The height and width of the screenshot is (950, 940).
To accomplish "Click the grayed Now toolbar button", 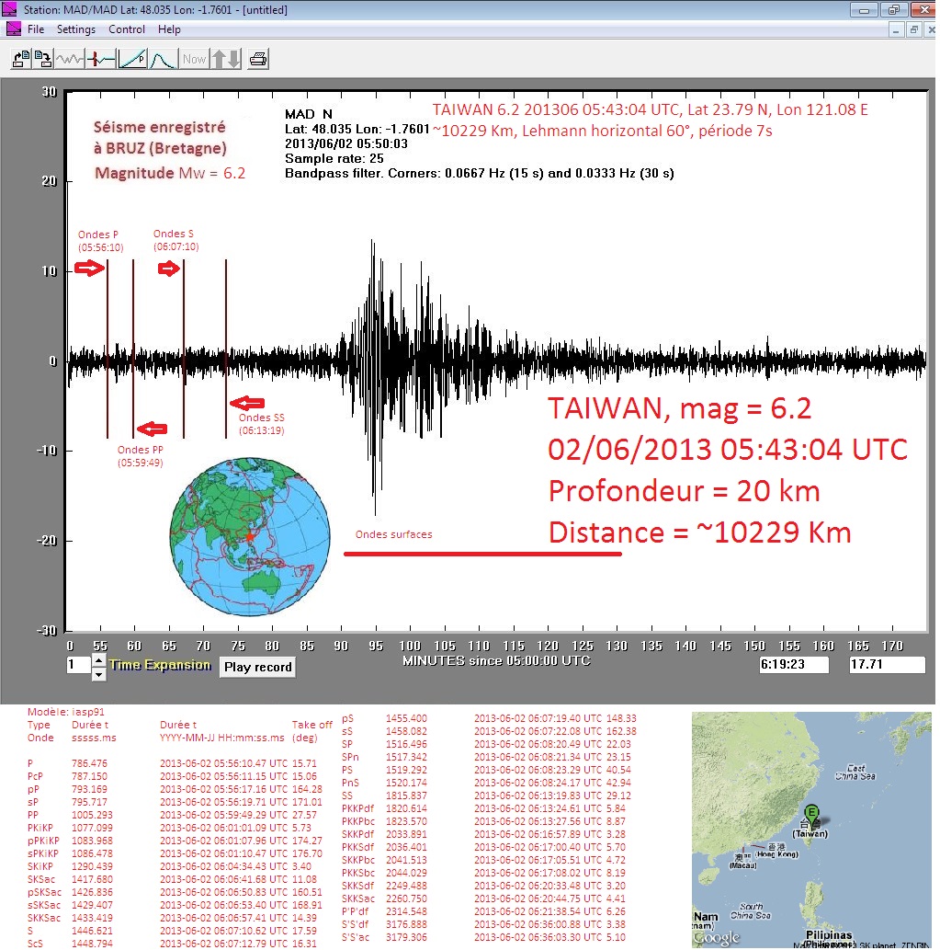I will [194, 60].
